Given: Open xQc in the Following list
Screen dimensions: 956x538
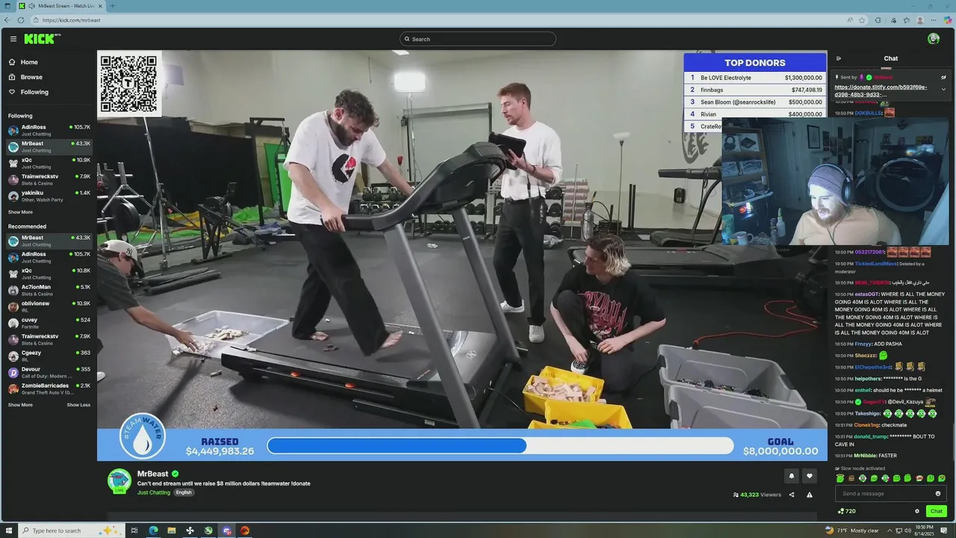Looking at the screenshot, I should pyautogui.click(x=49, y=163).
